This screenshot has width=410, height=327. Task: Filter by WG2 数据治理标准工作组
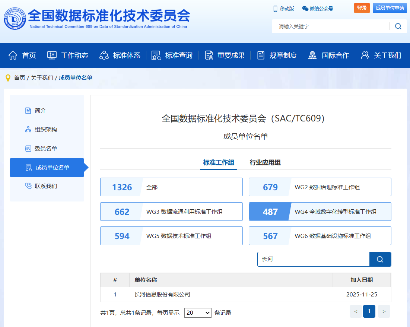click(320, 187)
